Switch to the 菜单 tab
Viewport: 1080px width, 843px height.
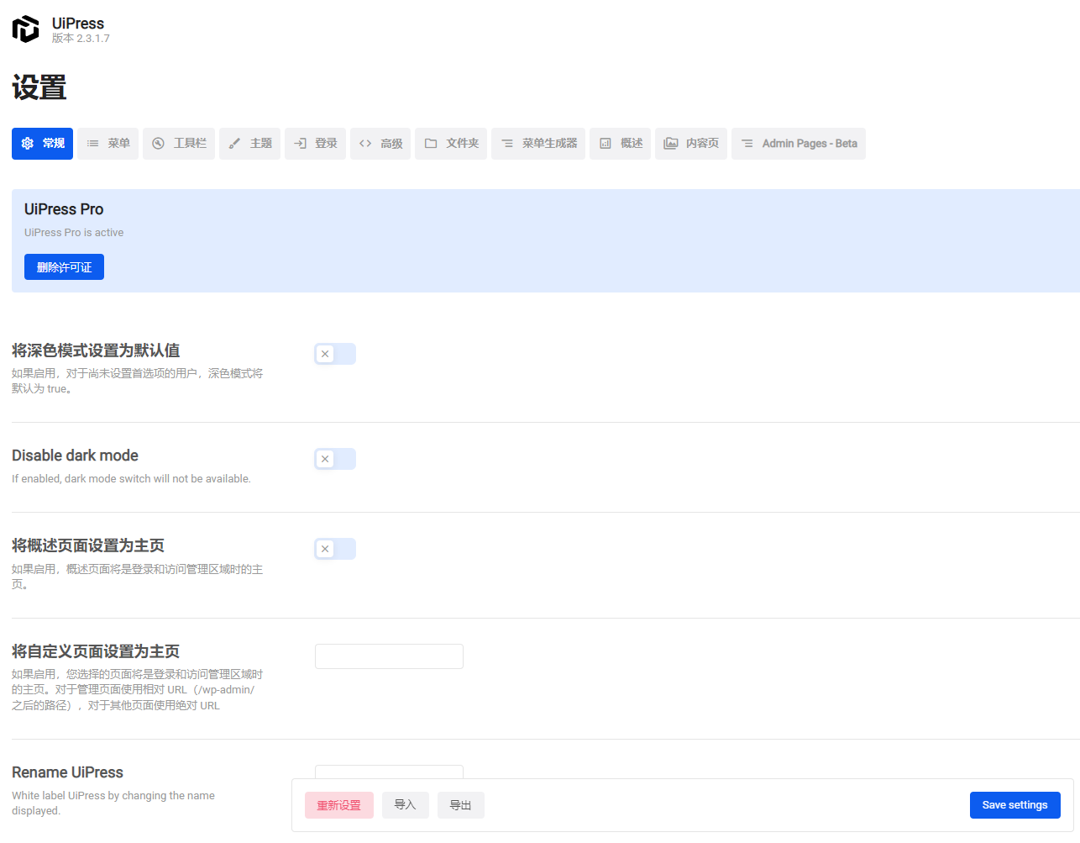click(x=108, y=144)
